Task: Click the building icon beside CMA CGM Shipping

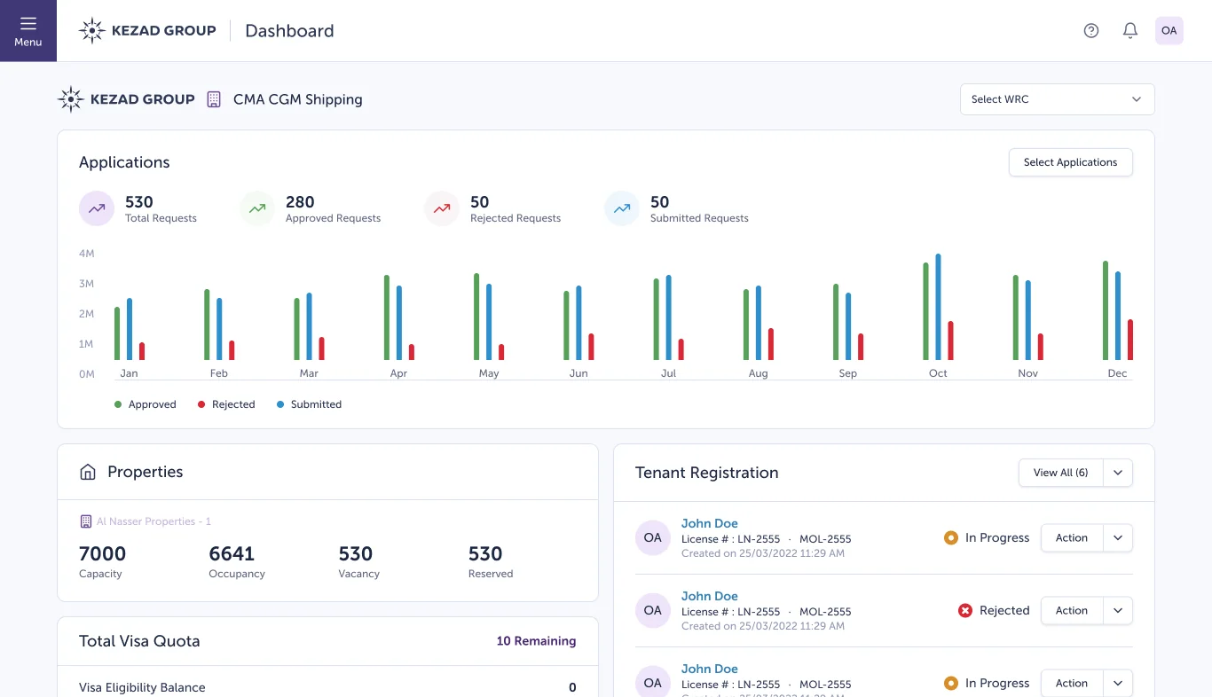Action: click(x=214, y=99)
